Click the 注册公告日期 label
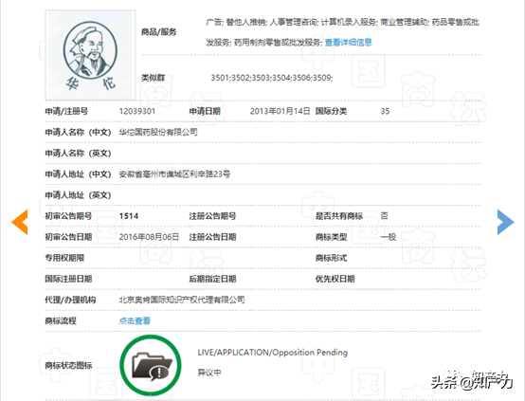Image resolution: width=525 pixels, height=401 pixels. click(x=212, y=237)
